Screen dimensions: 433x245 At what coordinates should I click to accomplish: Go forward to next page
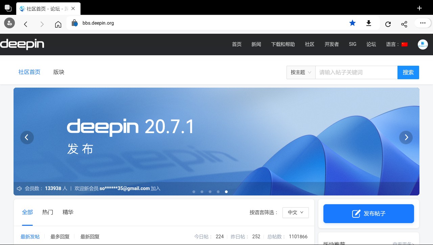click(x=42, y=24)
